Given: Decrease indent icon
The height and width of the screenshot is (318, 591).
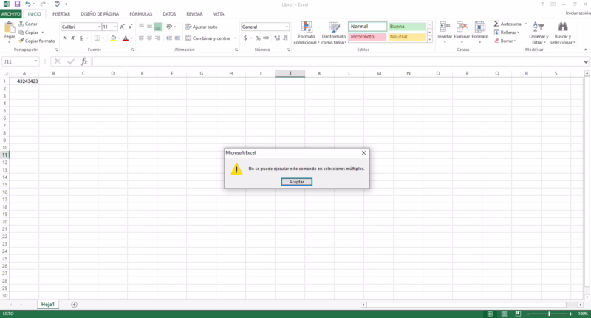Looking at the screenshot, I should [x=169, y=38].
